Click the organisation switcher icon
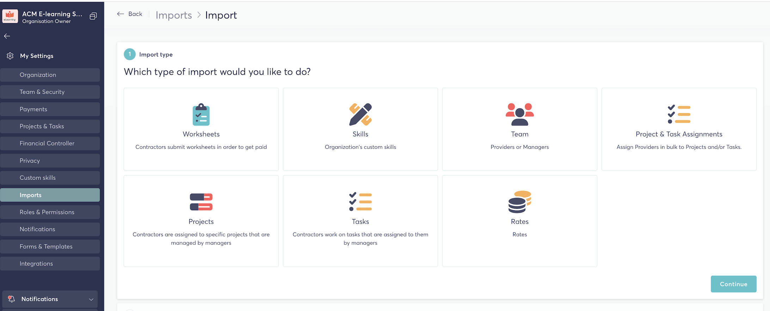Viewport: 770px width, 311px height. click(x=93, y=16)
